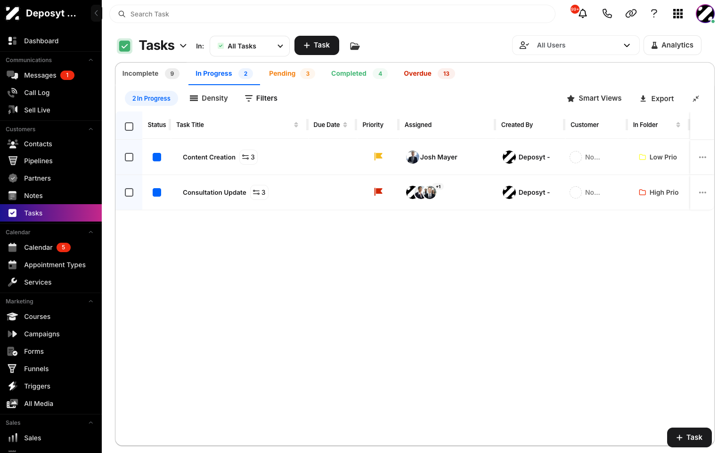Tick the select-all checkbox in table header
The width and height of the screenshot is (726, 453).
129,126
